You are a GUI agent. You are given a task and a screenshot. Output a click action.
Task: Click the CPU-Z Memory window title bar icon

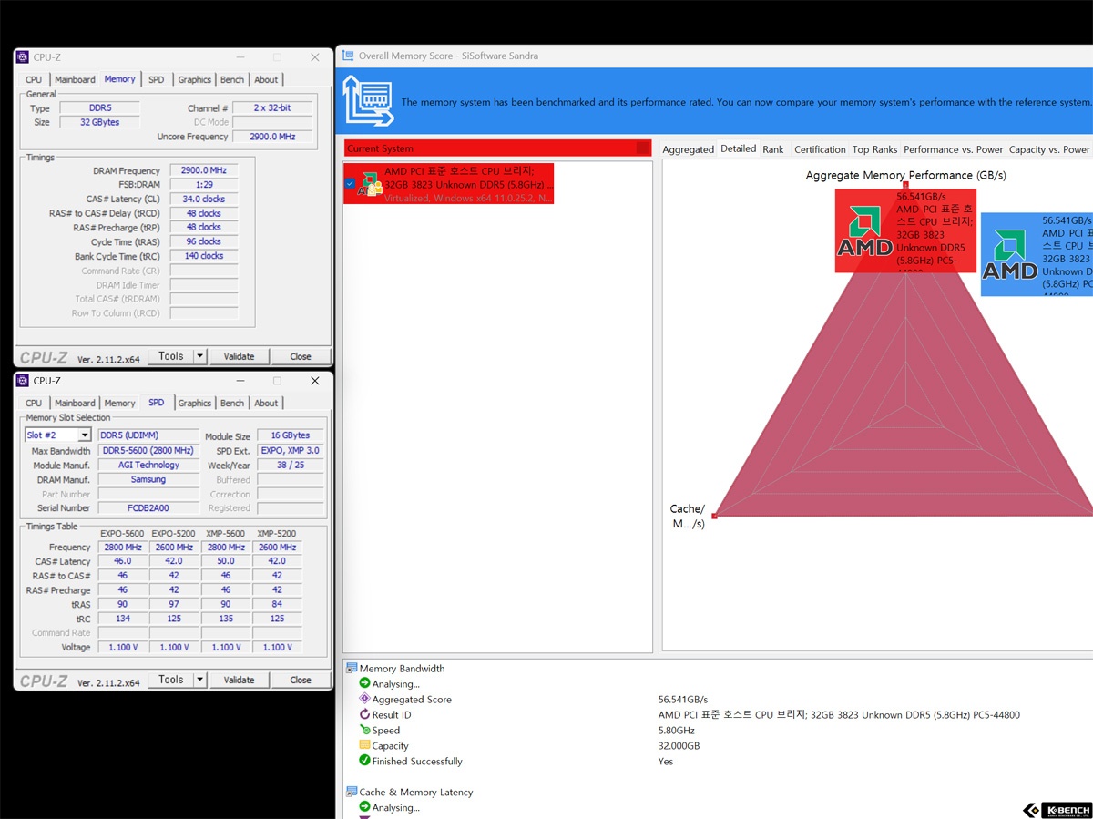click(23, 57)
